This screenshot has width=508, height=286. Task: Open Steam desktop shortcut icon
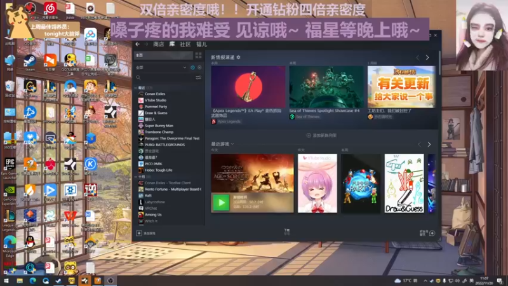[30, 62]
